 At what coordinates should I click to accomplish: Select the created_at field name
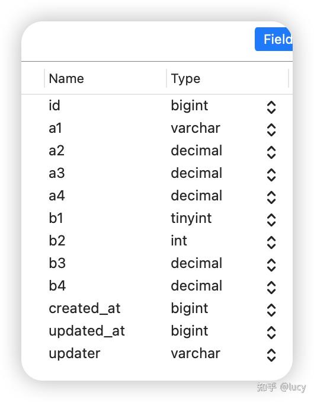(x=85, y=308)
